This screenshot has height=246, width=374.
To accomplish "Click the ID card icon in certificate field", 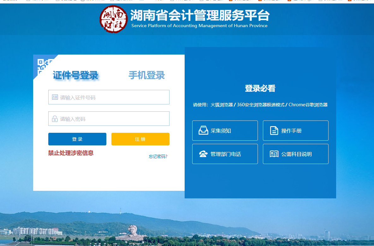I will 55,97.
